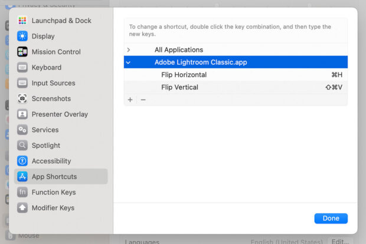
Task: Select the App Shortcuts sidebar item
Action: pos(54,176)
